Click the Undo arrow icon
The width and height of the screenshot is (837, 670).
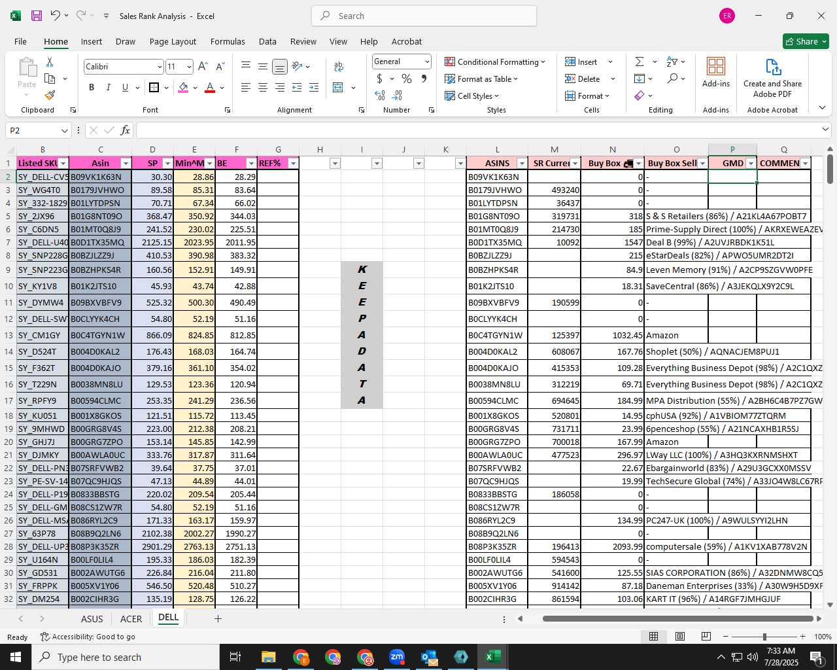pyautogui.click(x=56, y=16)
